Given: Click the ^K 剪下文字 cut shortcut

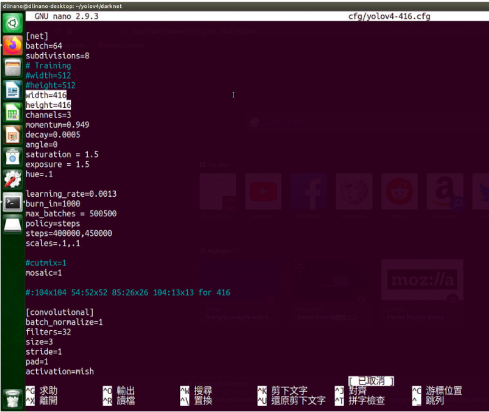Looking at the screenshot, I should 283,391.
